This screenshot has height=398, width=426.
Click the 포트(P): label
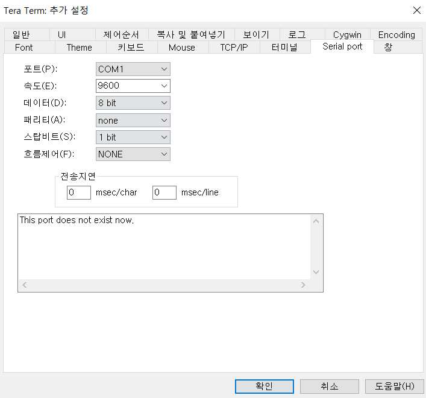40,69
